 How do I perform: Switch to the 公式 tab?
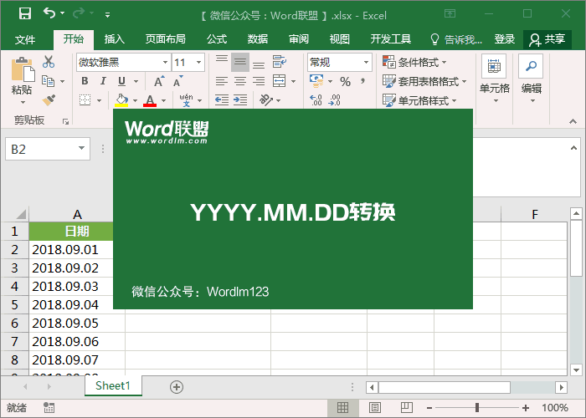[x=217, y=39]
